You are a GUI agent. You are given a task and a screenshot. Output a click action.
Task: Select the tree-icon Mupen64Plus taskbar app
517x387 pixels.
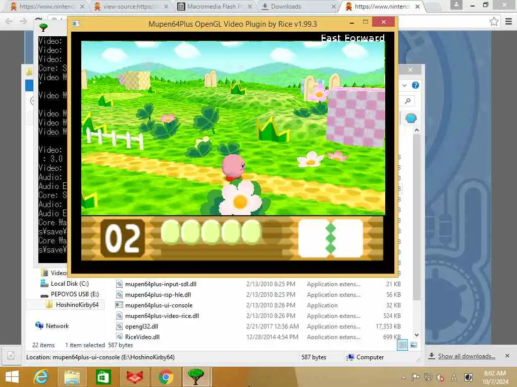coord(196,377)
